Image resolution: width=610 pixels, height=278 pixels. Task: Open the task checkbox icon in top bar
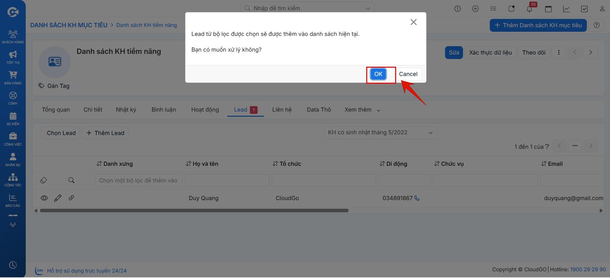584,9
